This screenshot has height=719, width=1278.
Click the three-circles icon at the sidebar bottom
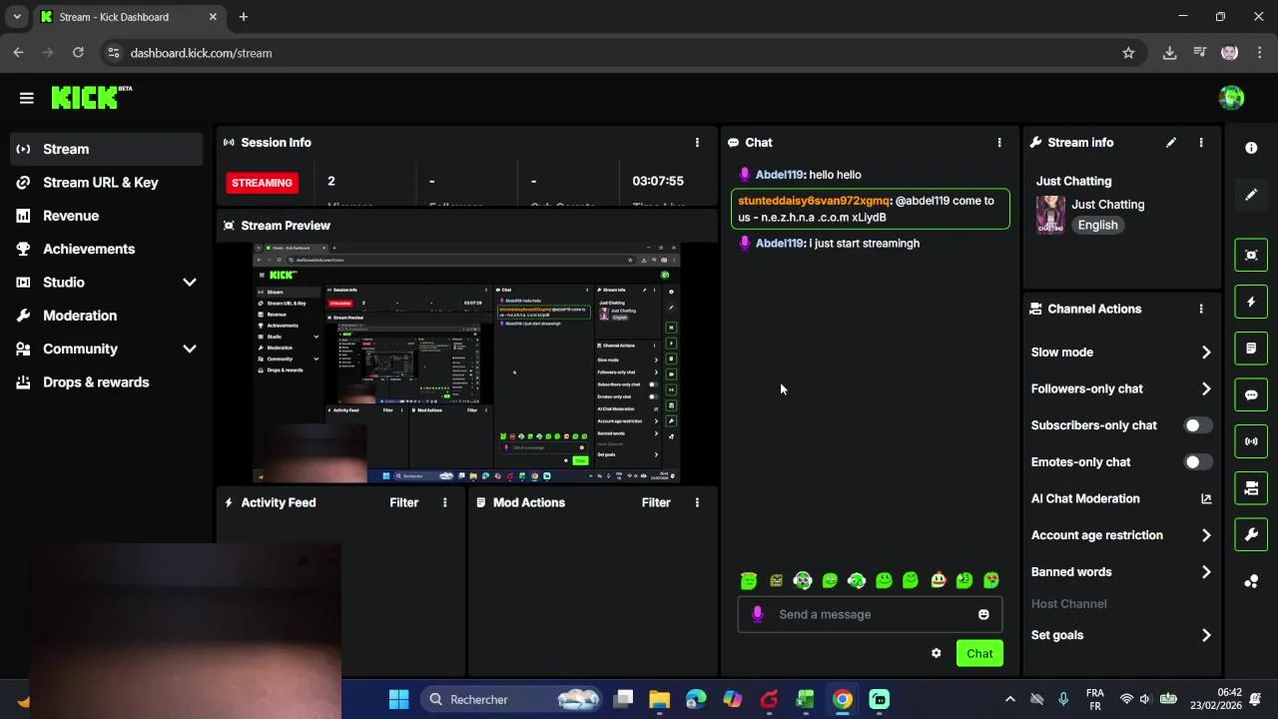[1251, 581]
